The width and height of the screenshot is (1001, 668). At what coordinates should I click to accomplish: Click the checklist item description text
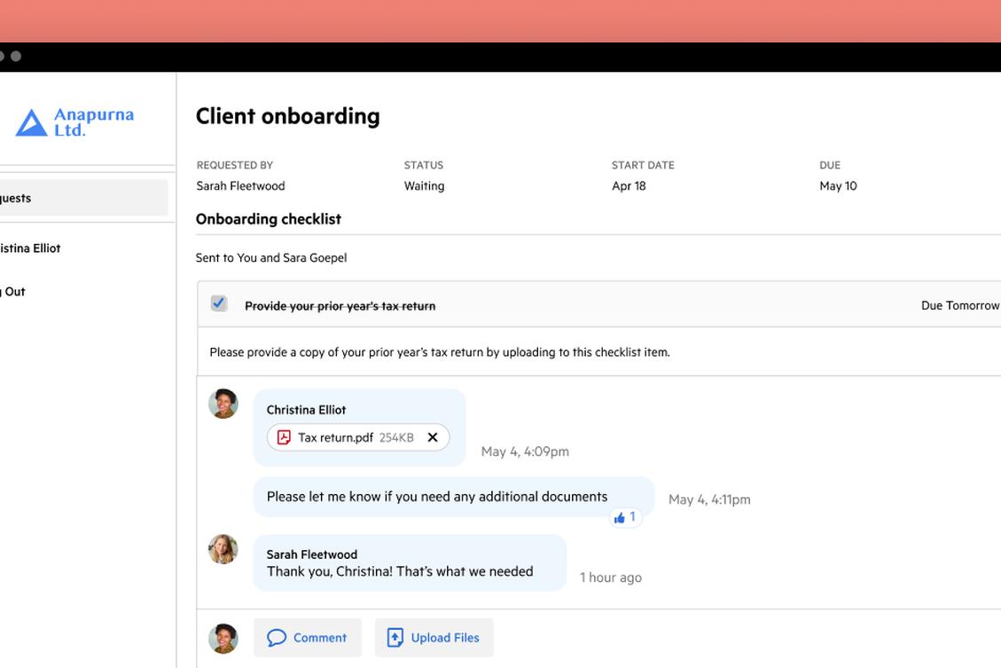[x=440, y=352]
